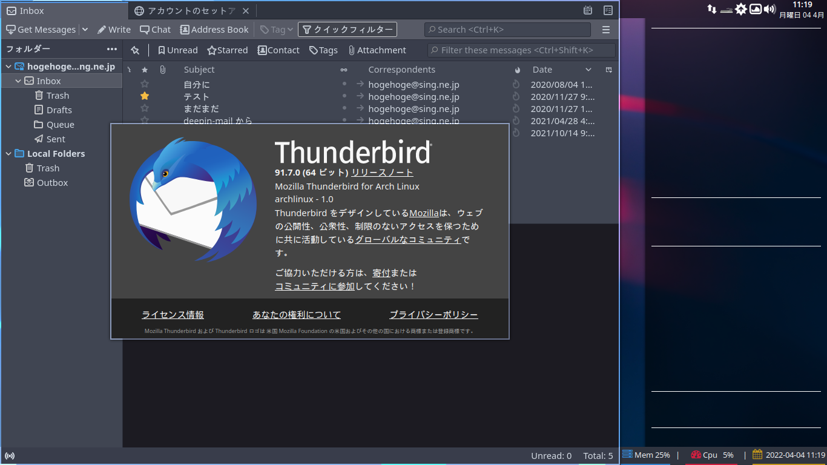Open the hamburger application menu
The image size is (827, 465).
606,29
